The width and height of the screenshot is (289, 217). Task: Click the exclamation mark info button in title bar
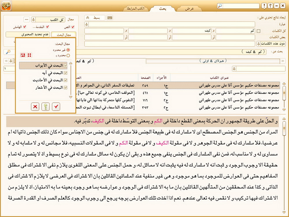[264, 6]
